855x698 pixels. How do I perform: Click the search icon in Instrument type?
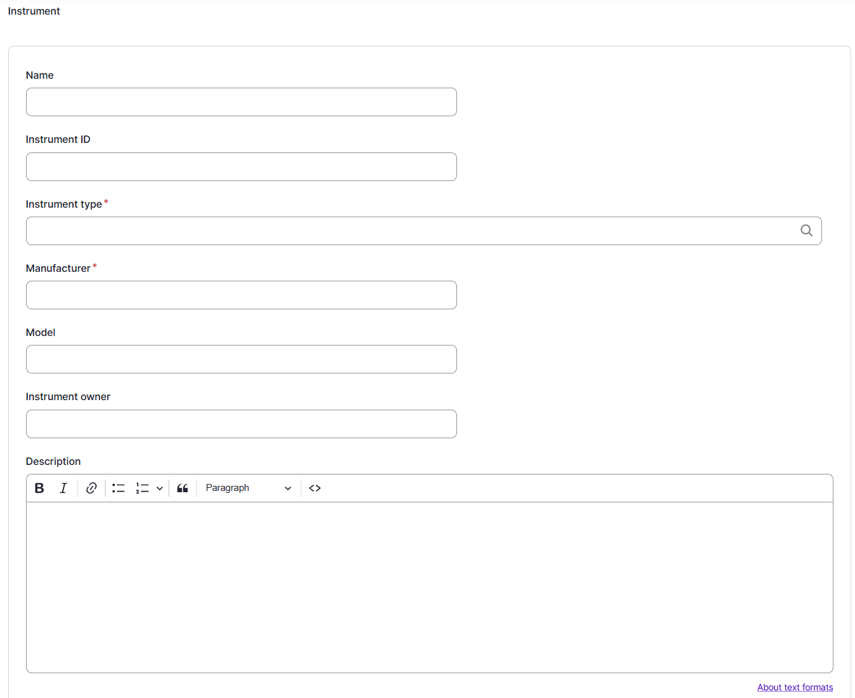click(x=806, y=231)
